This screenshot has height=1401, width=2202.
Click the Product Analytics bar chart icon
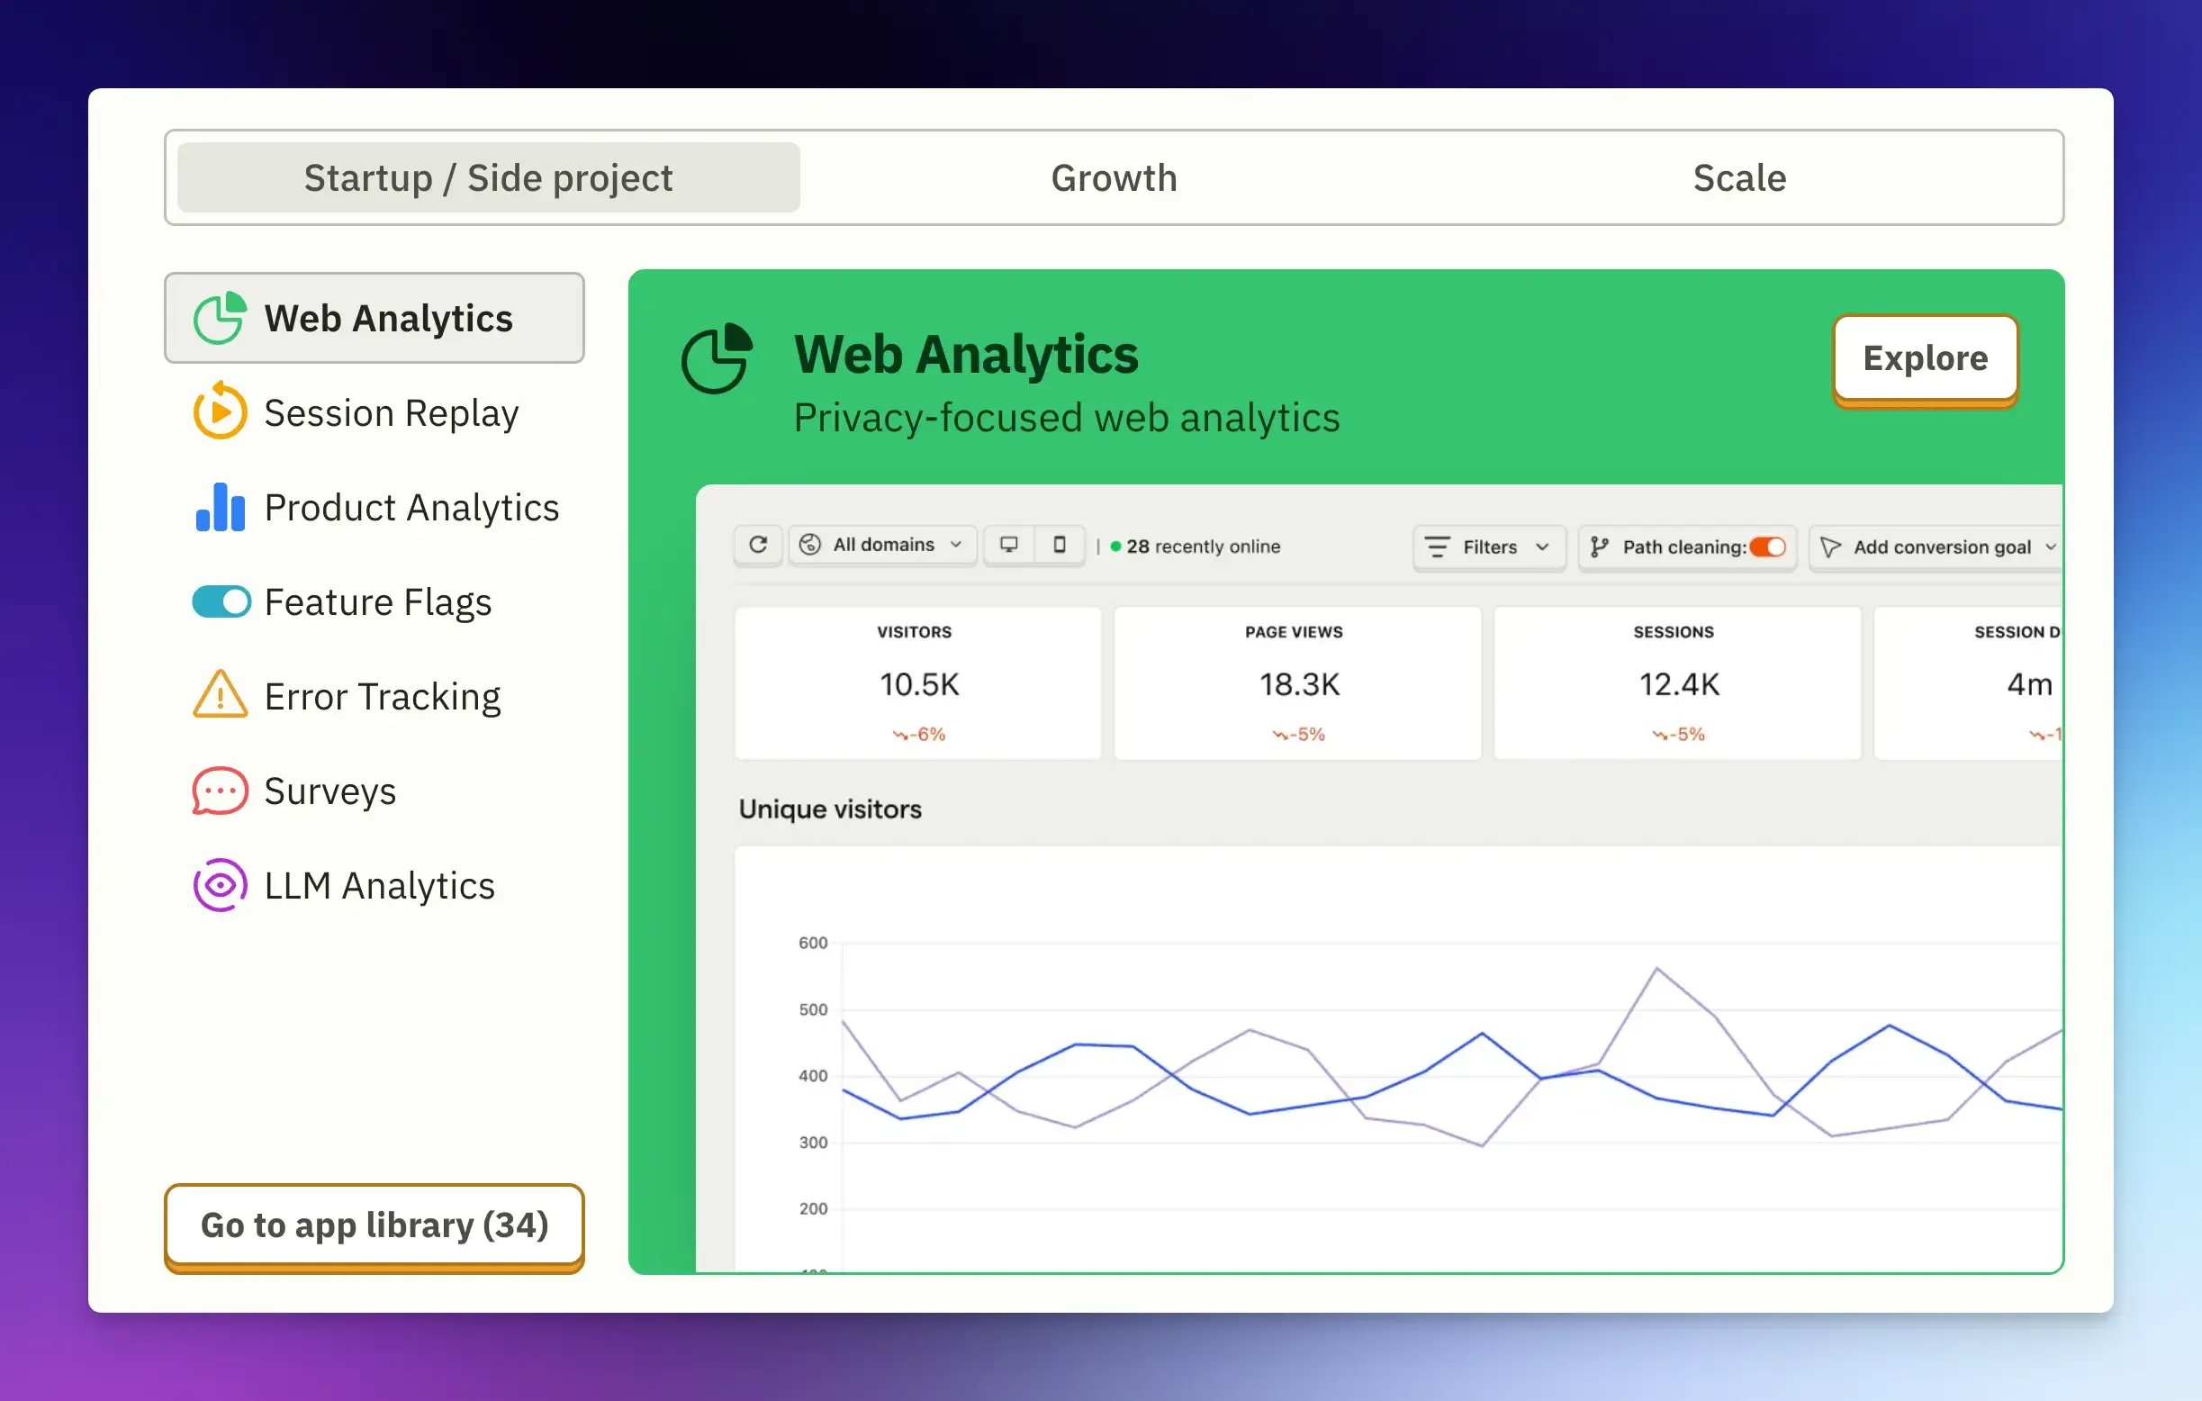pos(220,508)
